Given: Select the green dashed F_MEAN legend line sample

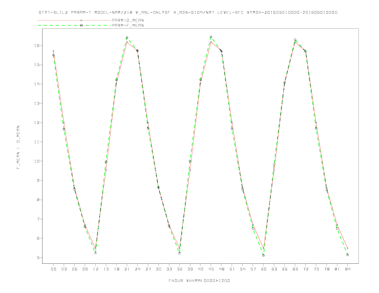Looking at the screenshot, I should point(74,25).
